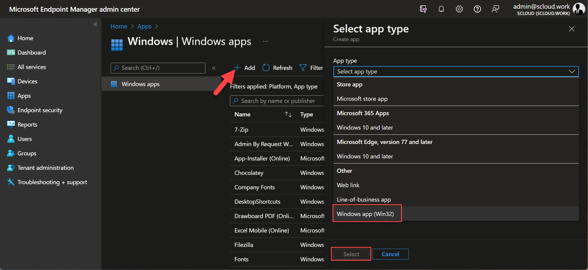
Task: Focus the Search by name or publisher field
Action: click(x=277, y=101)
